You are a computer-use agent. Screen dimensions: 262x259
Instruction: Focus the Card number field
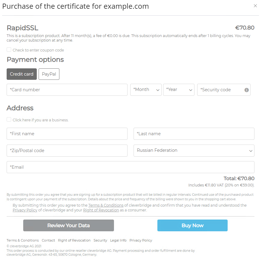click(67, 90)
